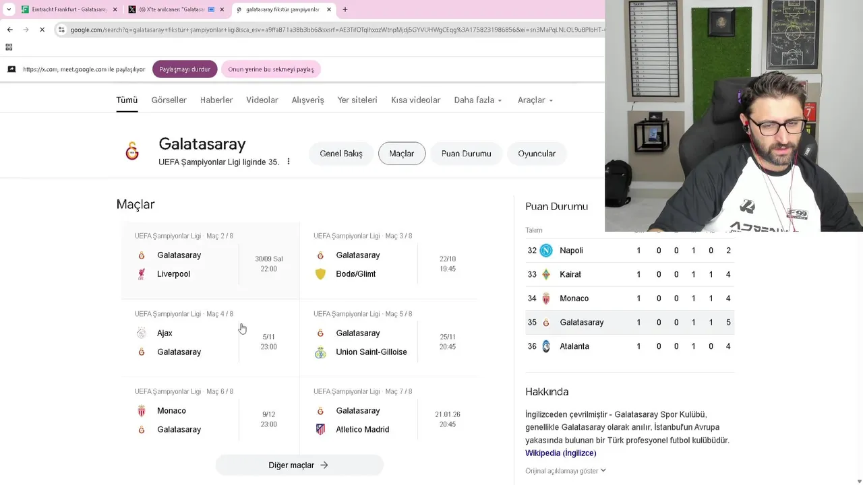Switch to Görseller results
Image resolution: width=863 pixels, height=485 pixels.
[169, 100]
